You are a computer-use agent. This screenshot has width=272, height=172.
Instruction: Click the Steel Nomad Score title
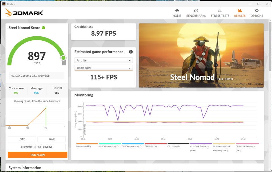(24, 28)
